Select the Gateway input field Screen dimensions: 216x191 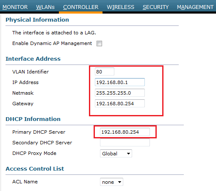[x=120, y=104]
